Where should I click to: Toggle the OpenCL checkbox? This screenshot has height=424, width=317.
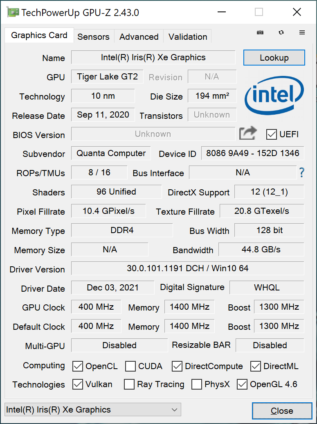[78, 366]
